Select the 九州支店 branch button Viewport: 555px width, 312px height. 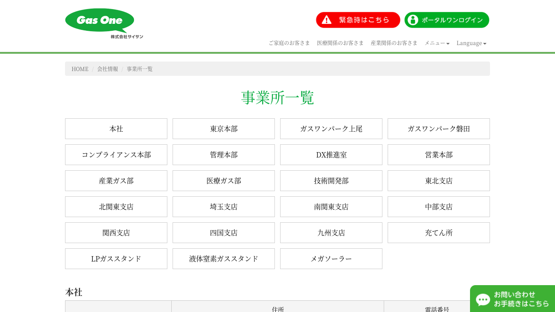click(x=331, y=233)
